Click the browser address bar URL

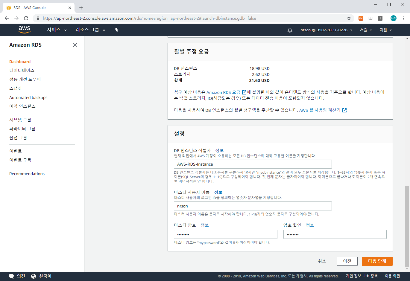(x=149, y=18)
